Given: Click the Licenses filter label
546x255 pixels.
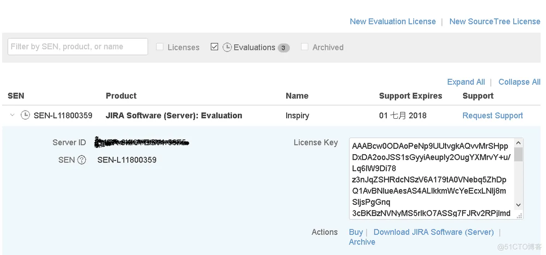Looking at the screenshot, I should 184,47.
